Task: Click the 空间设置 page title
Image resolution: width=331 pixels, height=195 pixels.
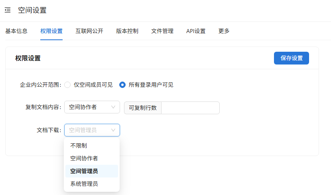Action: tap(32, 10)
